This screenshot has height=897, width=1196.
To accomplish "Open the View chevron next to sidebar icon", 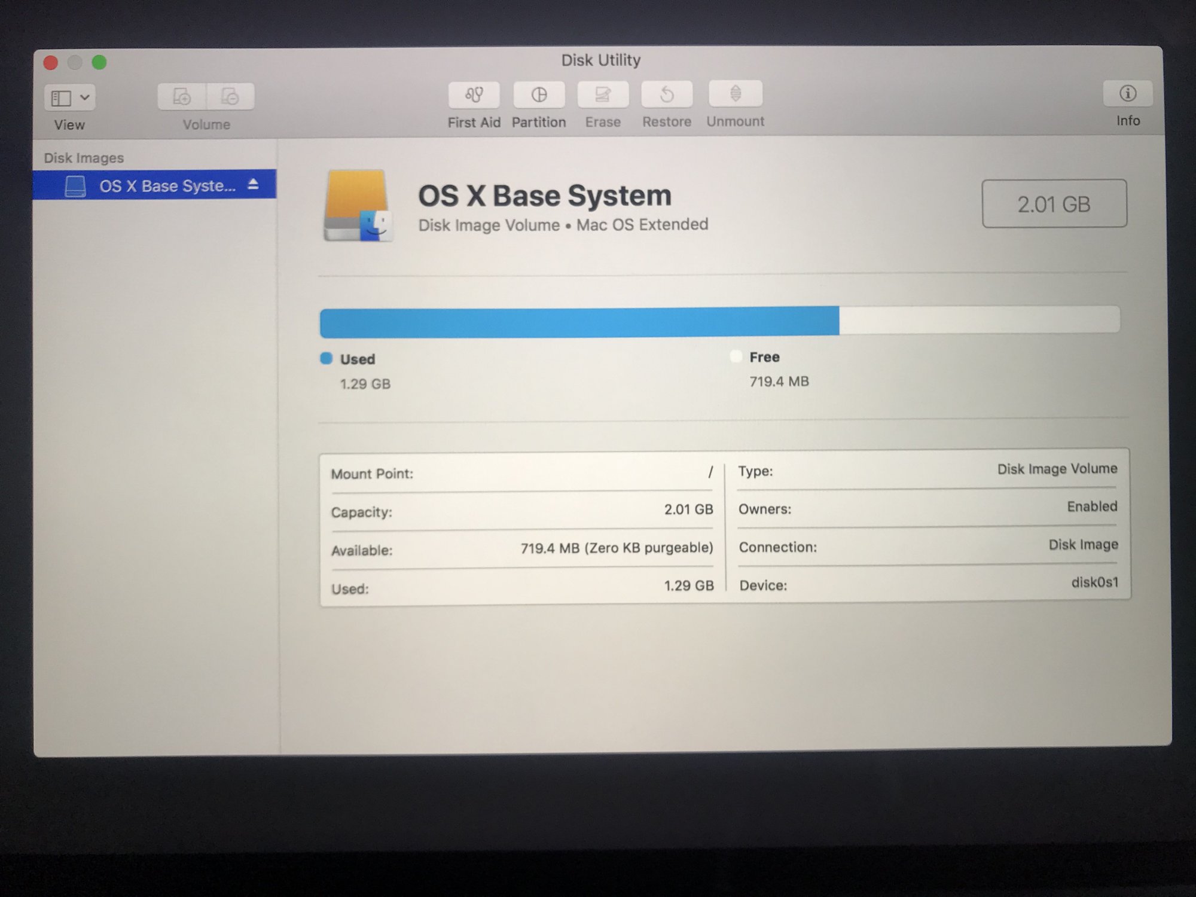I will (x=84, y=97).
